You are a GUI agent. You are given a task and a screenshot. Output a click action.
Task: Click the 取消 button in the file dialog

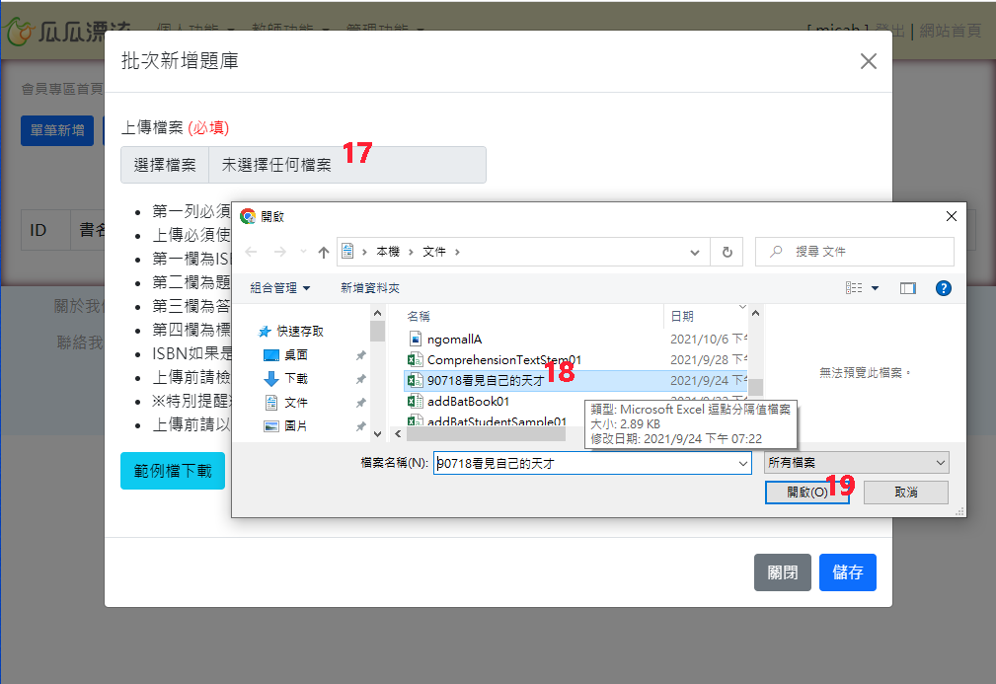point(906,493)
